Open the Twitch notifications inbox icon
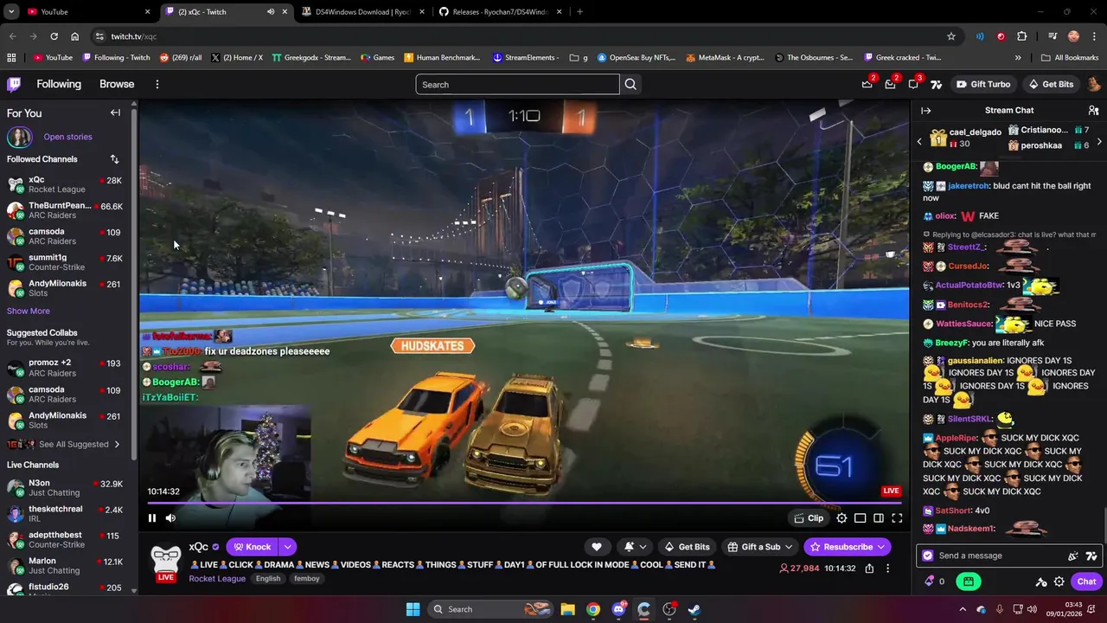Viewport: 1107px width, 623px height. (890, 84)
